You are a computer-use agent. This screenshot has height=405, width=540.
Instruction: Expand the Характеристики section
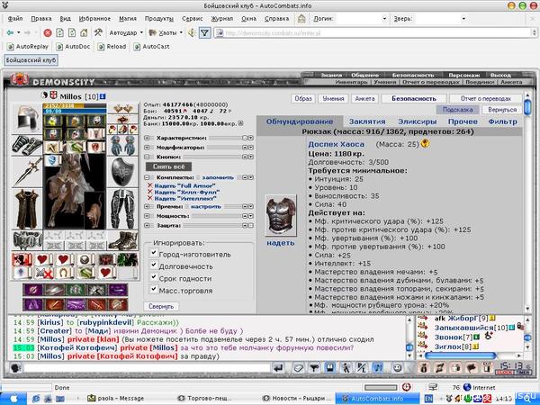point(147,138)
